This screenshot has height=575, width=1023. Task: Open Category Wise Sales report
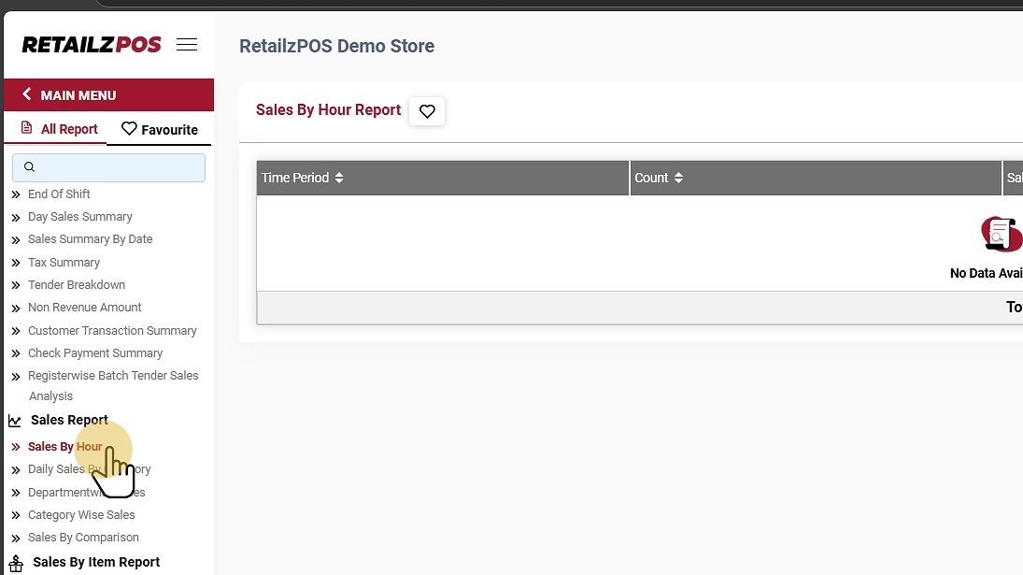(x=81, y=515)
